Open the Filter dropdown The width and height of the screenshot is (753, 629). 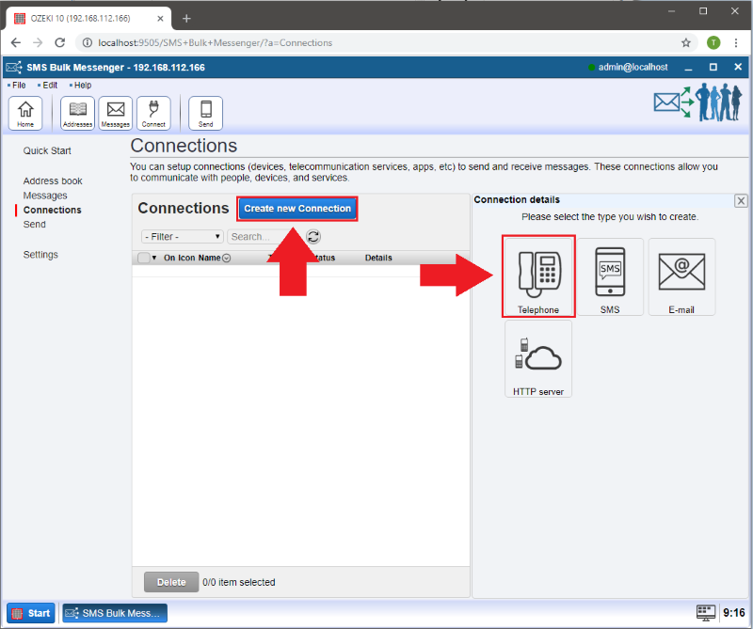pos(183,237)
